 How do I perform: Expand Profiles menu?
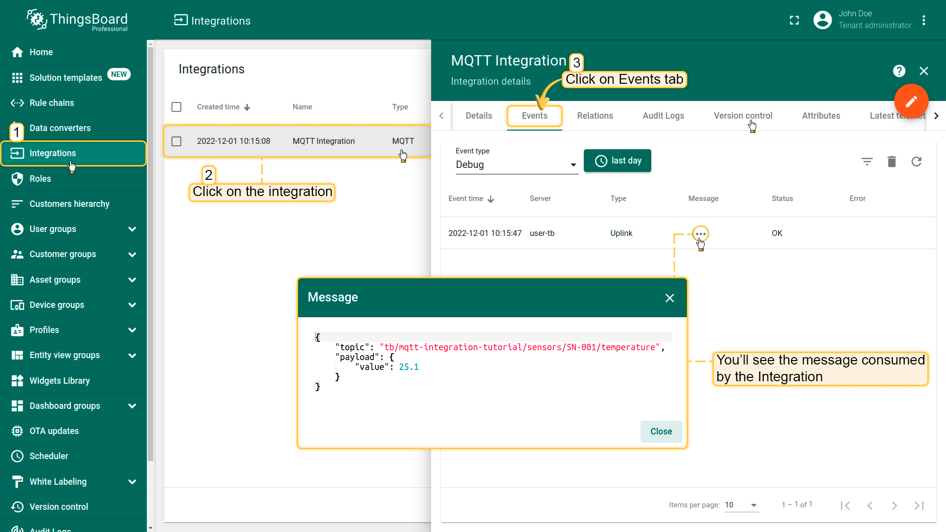[x=132, y=330]
